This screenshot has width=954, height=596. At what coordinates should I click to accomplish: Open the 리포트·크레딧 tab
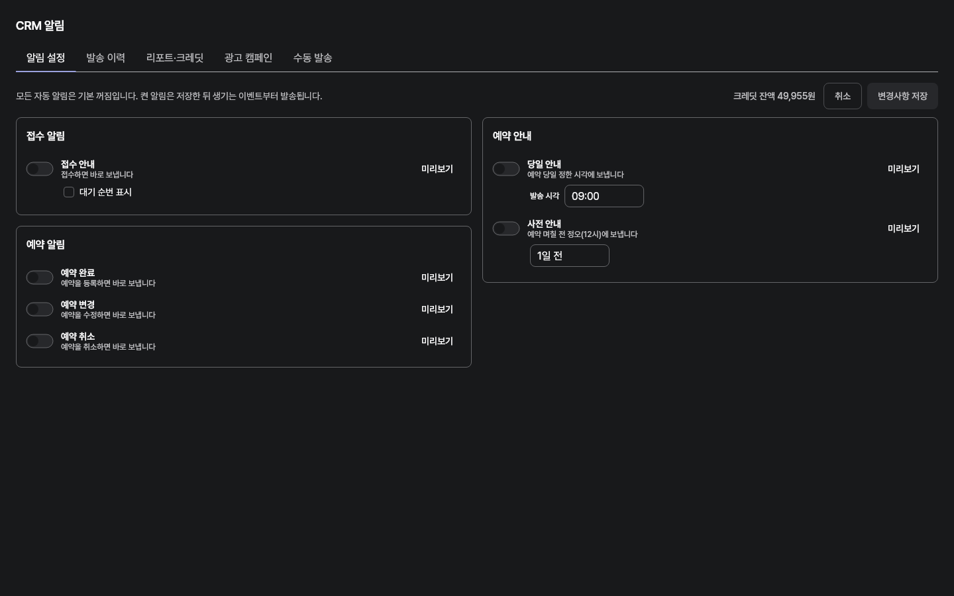click(175, 58)
